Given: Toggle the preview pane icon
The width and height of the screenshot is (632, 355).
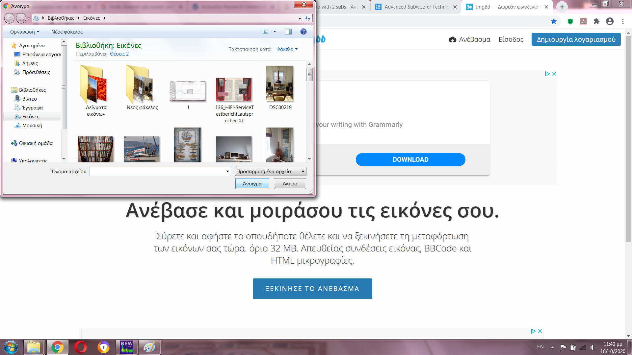Looking at the screenshot, I should click(x=288, y=32).
